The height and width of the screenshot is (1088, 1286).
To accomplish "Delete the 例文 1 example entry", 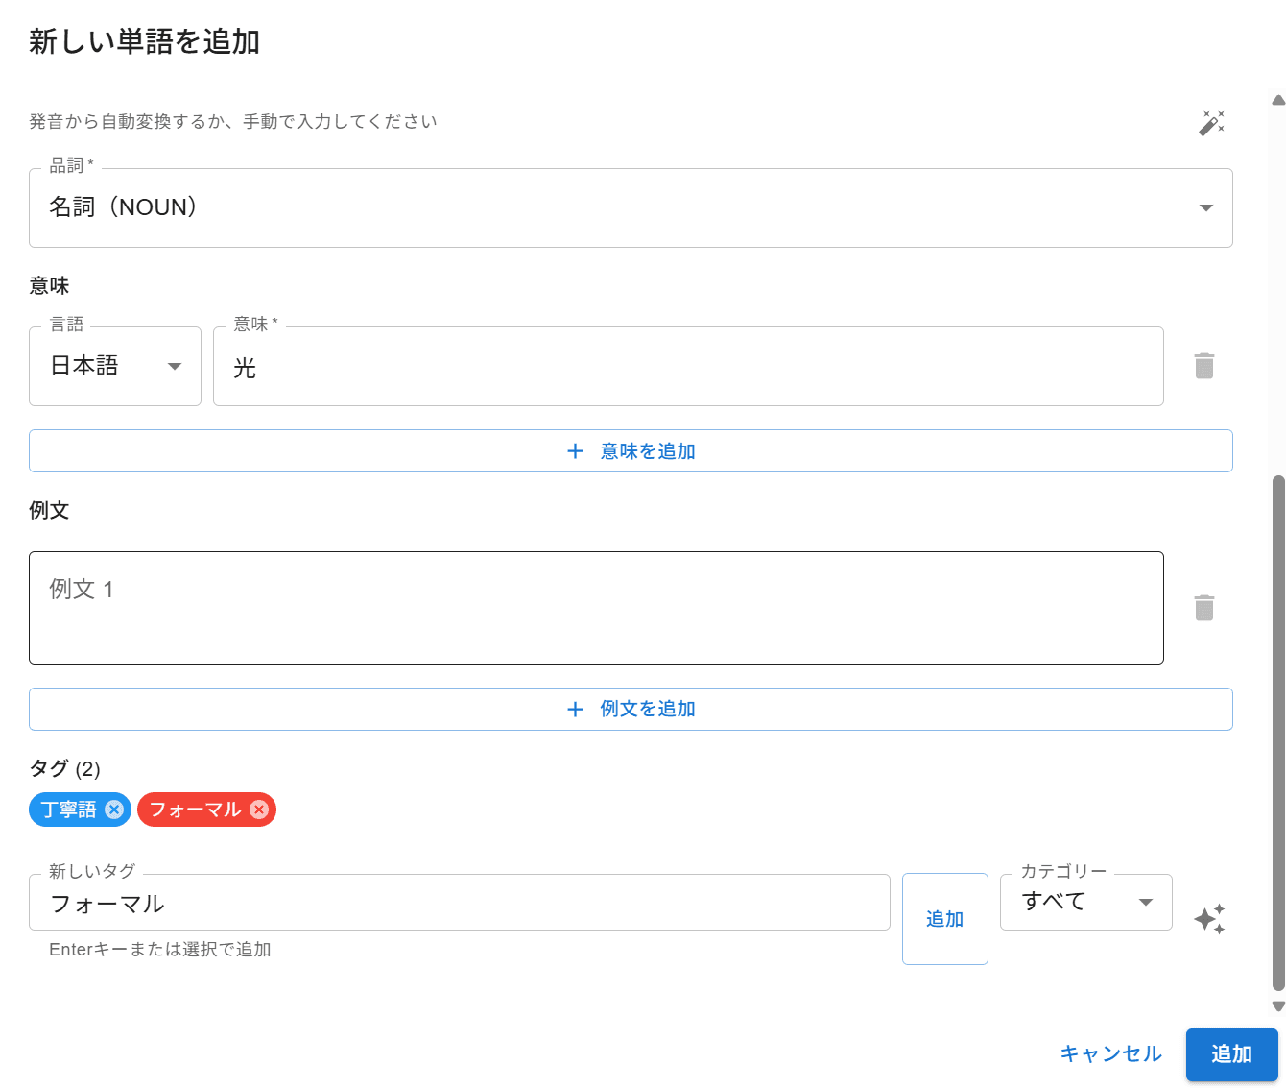I will click(x=1203, y=608).
